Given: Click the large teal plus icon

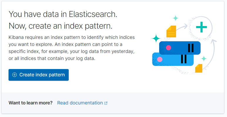Looking at the screenshot, I should coord(201,27).
